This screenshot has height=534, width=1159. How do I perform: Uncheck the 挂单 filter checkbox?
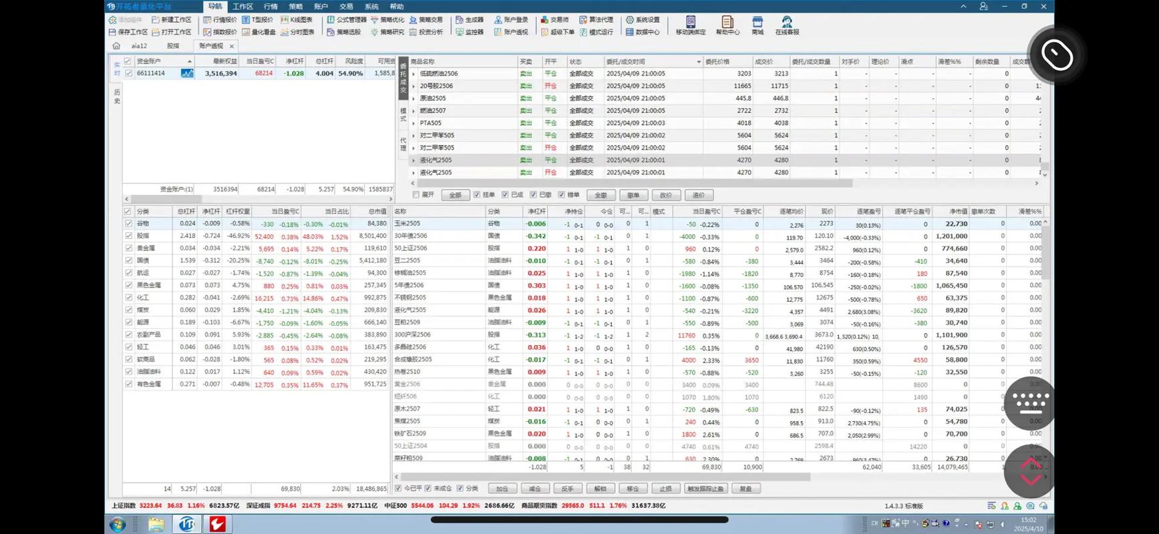point(476,195)
